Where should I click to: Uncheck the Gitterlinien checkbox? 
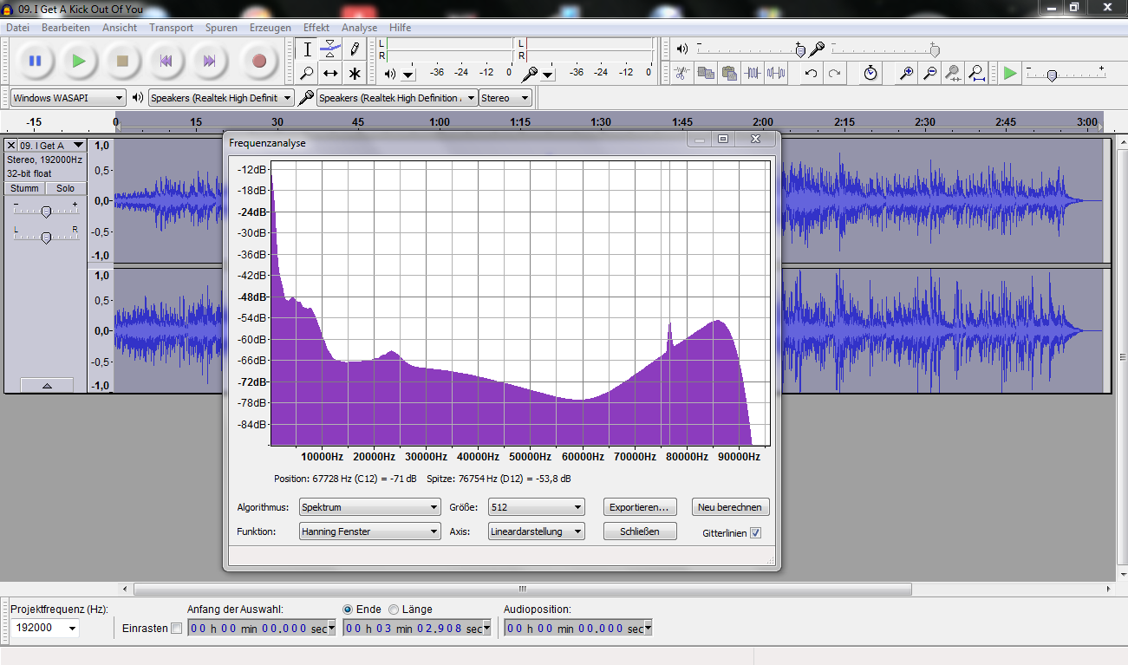click(x=755, y=533)
